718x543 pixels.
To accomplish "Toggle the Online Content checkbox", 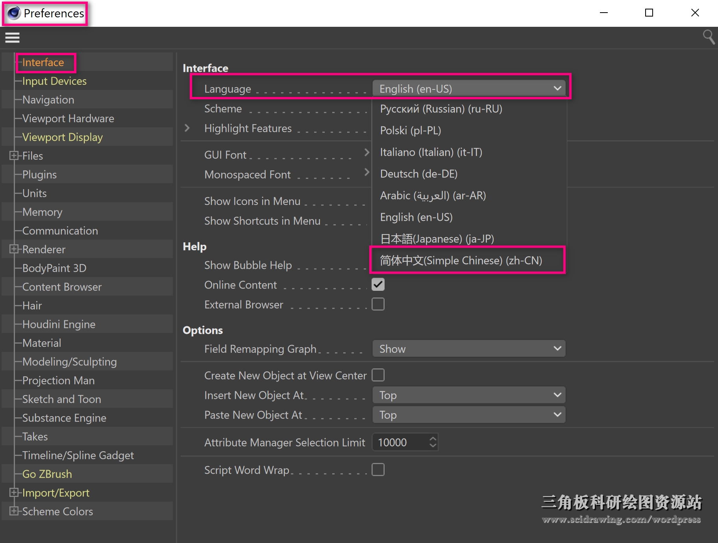I will point(378,285).
